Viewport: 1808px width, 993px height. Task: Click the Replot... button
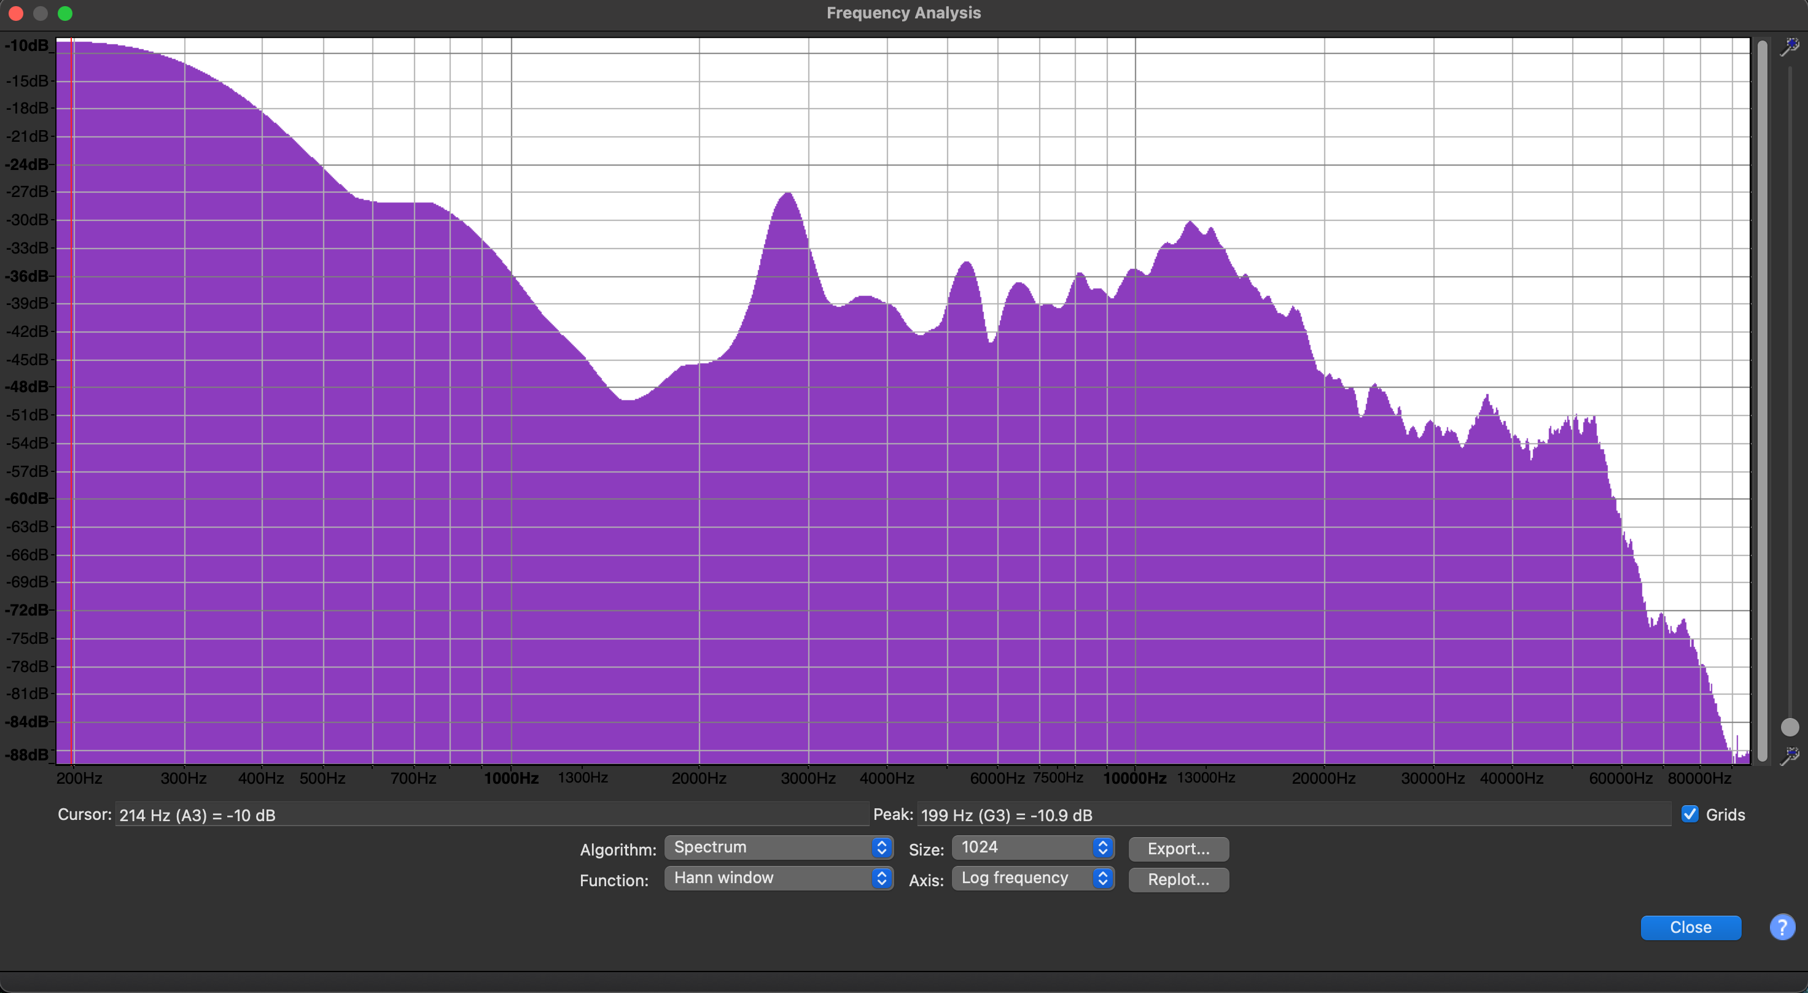(1178, 879)
